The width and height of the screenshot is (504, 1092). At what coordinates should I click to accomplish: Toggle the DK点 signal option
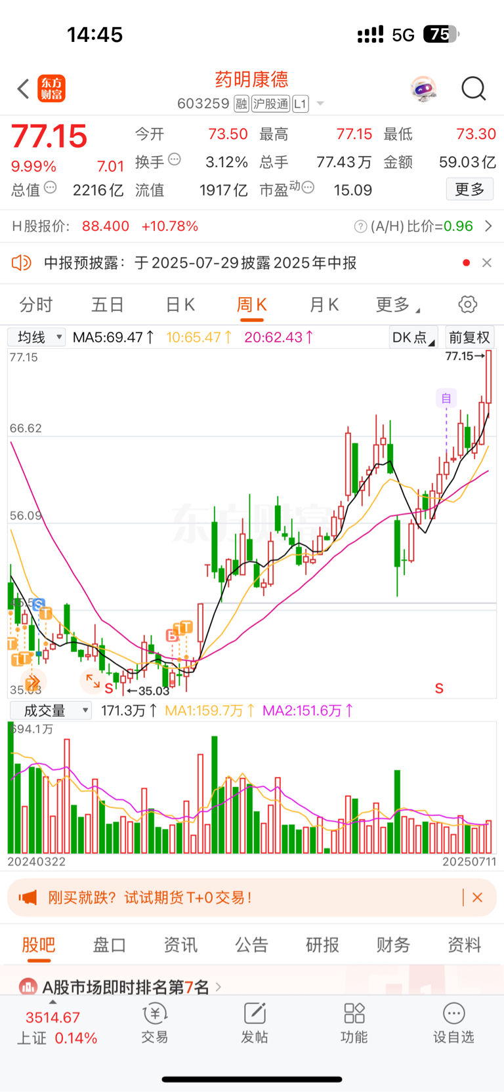pos(413,337)
